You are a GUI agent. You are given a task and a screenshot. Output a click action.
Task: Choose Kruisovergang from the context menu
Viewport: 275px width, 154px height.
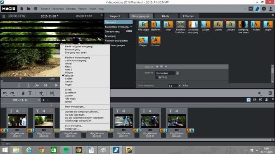(72, 49)
